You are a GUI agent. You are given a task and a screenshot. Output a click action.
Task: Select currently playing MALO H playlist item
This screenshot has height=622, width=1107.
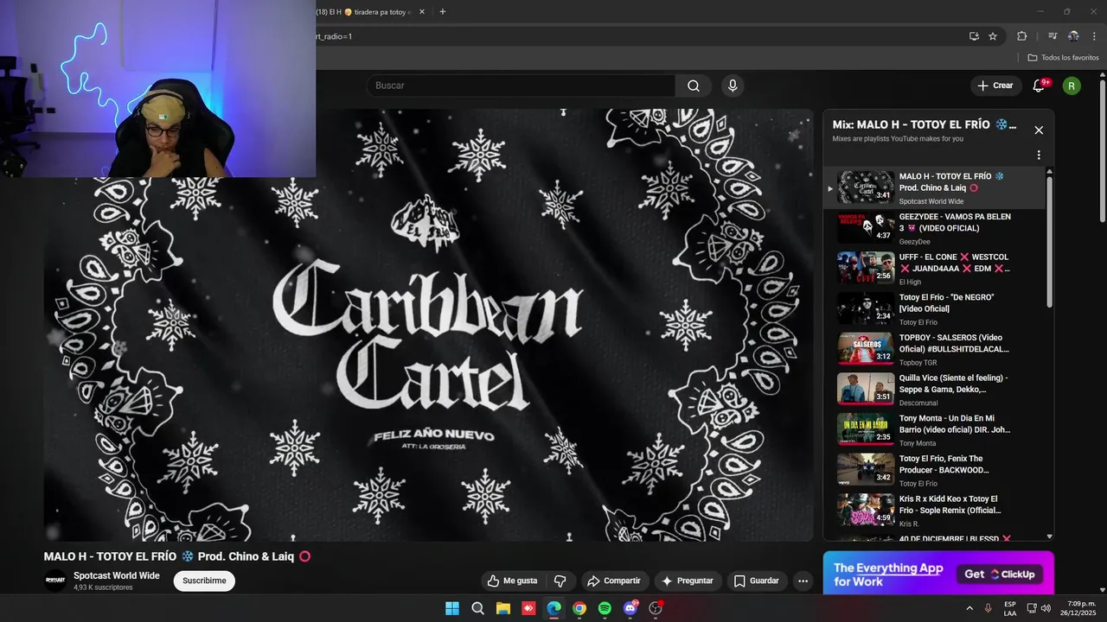tap(934, 187)
